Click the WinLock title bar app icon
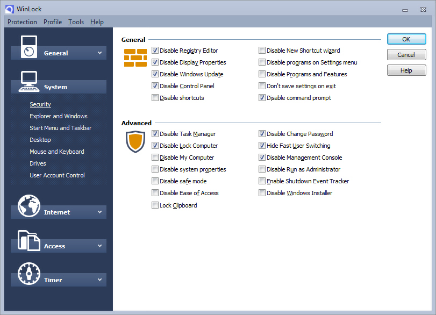The image size is (436, 315). [x=9, y=9]
